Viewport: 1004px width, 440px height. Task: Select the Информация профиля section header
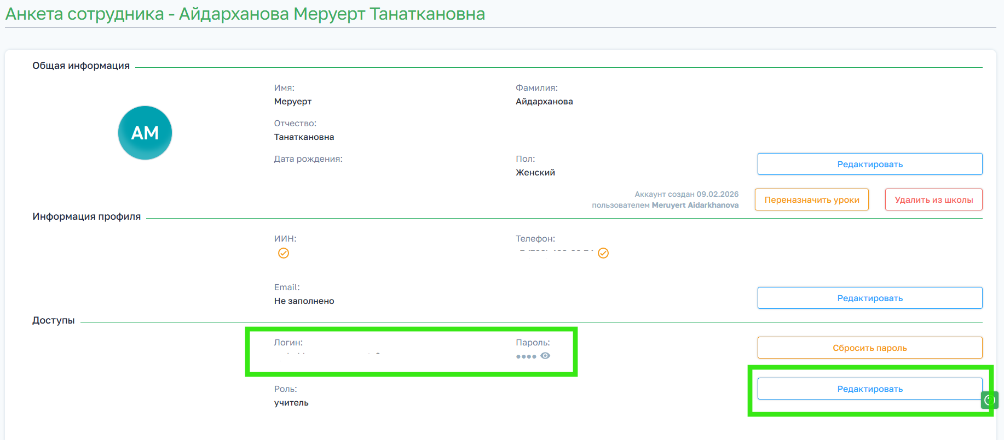point(86,216)
